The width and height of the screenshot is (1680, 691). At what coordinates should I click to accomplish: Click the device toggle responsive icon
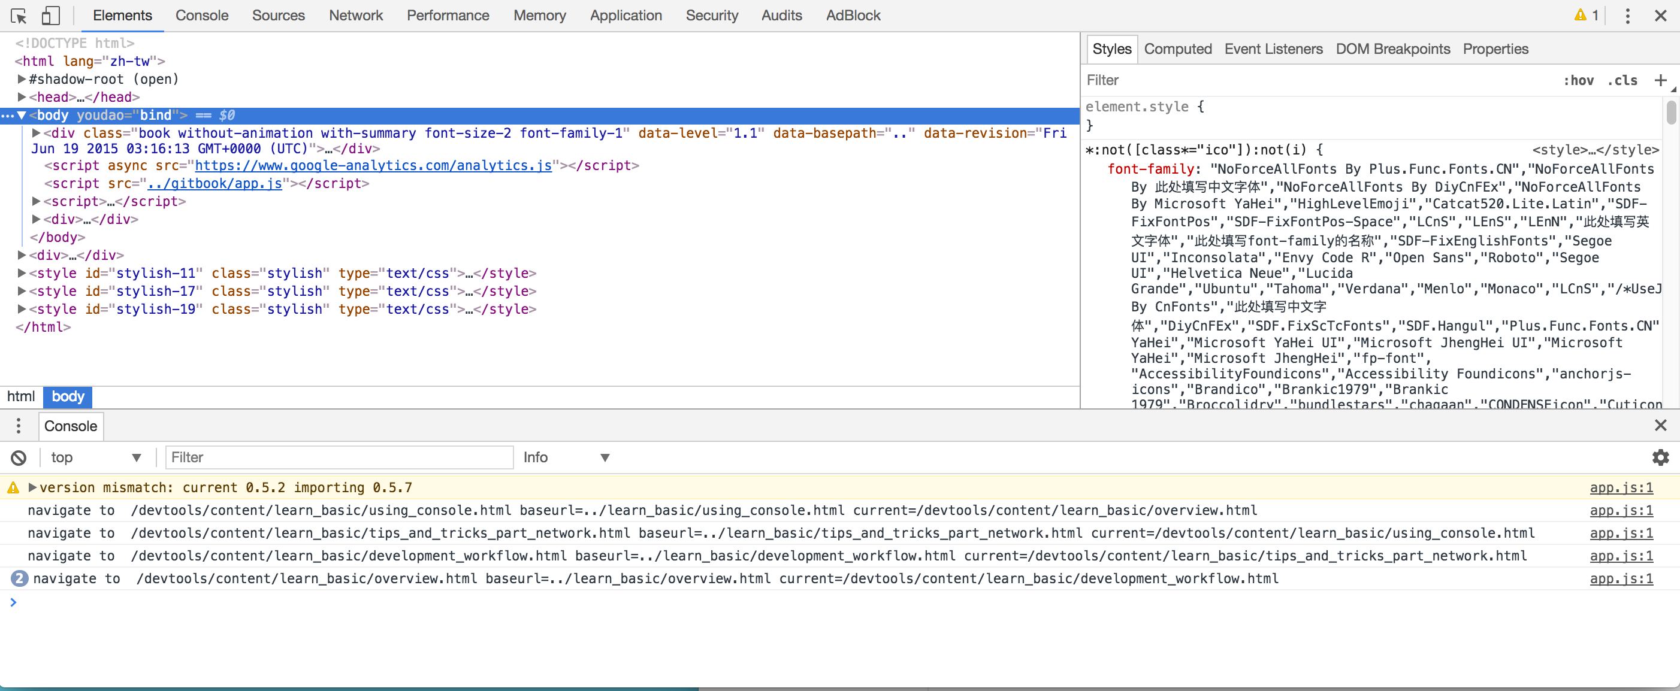pos(52,15)
